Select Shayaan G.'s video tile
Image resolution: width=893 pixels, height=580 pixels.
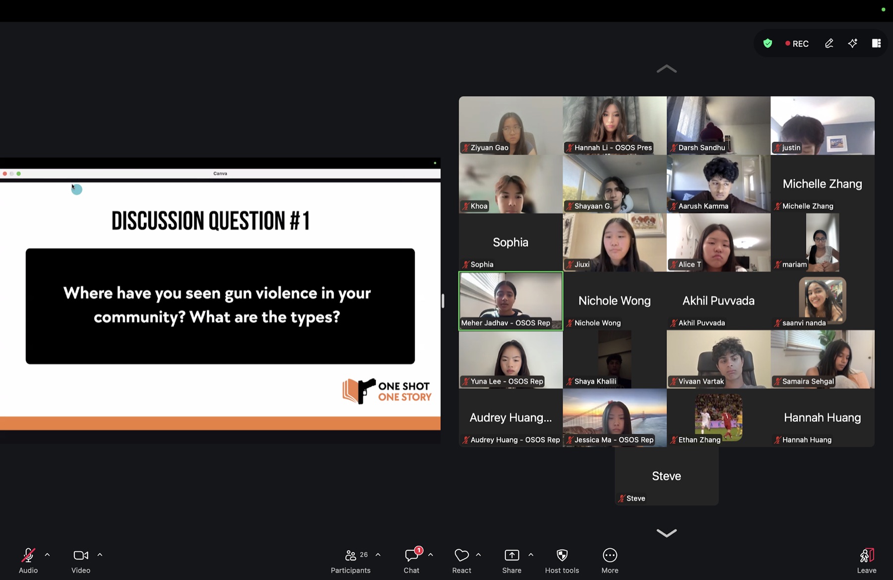pyautogui.click(x=615, y=184)
